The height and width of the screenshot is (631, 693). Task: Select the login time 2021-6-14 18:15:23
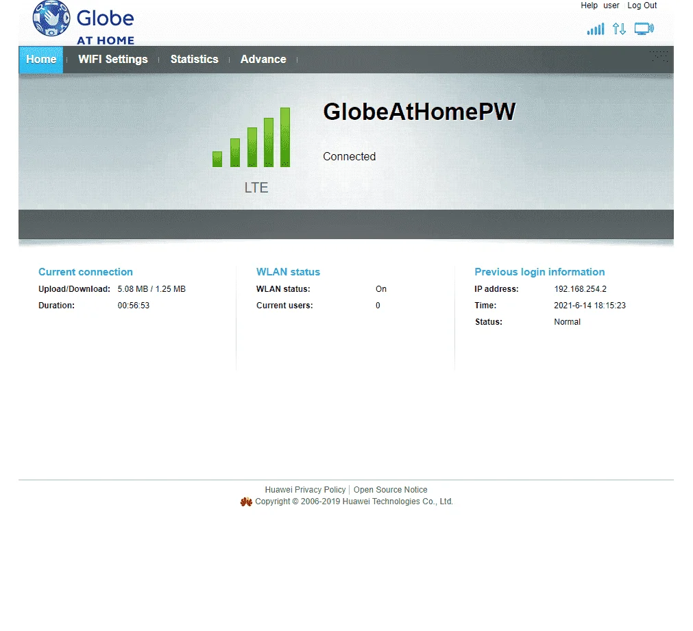click(590, 306)
